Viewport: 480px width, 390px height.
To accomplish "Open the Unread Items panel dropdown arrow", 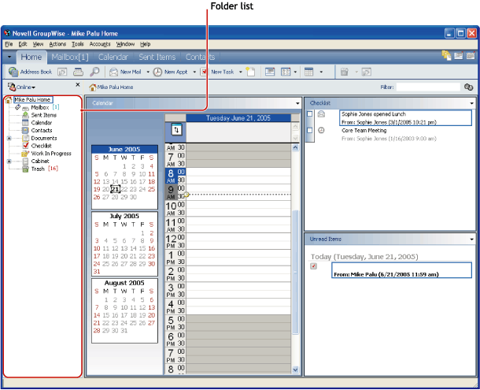I will point(471,240).
